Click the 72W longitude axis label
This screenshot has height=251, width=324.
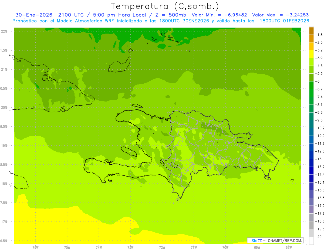point(162,247)
